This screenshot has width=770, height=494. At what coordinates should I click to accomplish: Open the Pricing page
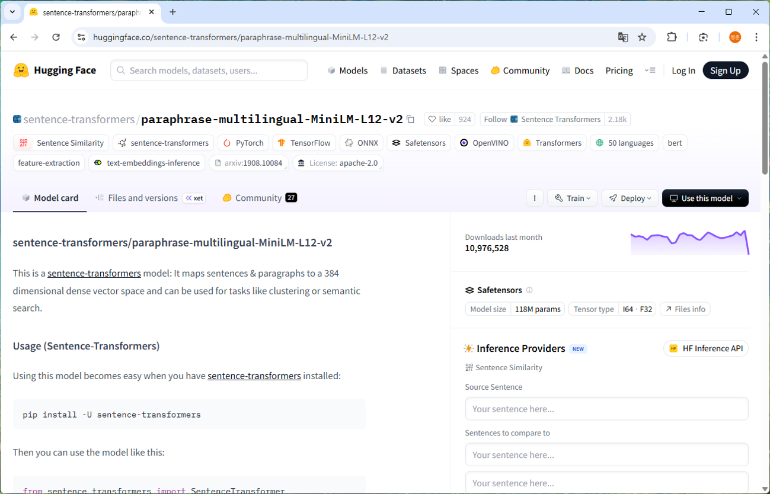619,70
